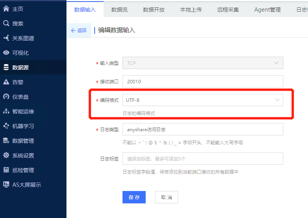This screenshot has height=218, width=308.
Task: Click the database icon for 数据源
Action: pyautogui.click(x=6, y=67)
